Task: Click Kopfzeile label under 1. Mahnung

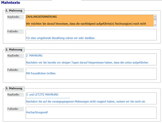Action: tap(15, 17)
